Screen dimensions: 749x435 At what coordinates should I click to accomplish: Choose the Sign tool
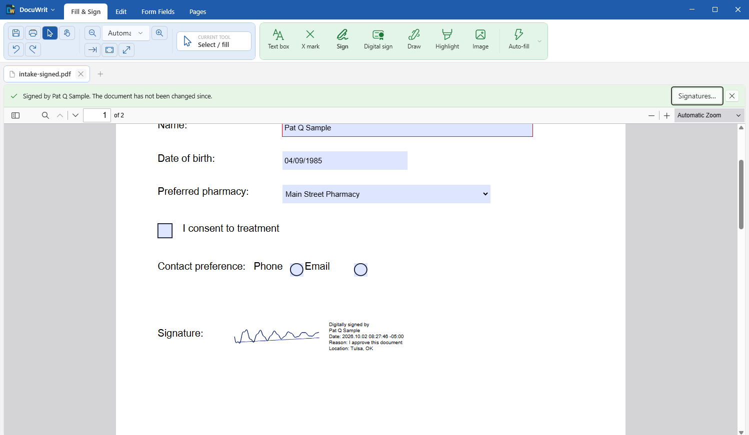pos(342,39)
